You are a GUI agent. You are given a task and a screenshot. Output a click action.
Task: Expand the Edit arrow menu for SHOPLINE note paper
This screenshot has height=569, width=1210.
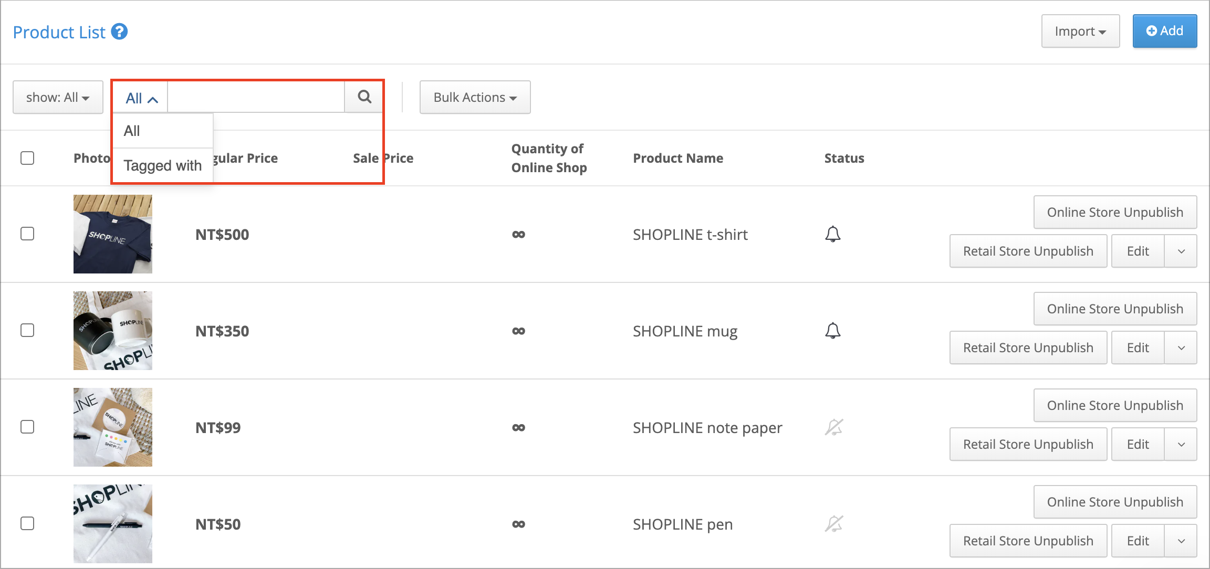(x=1181, y=444)
